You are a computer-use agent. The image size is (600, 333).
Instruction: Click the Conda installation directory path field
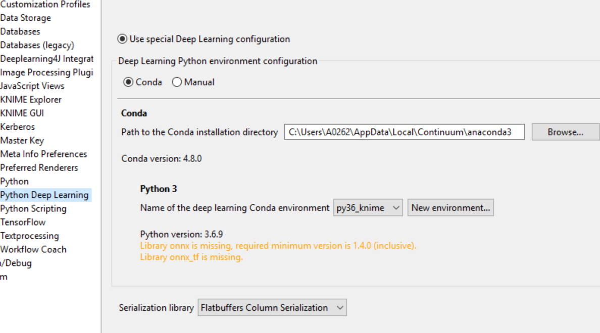tap(404, 132)
